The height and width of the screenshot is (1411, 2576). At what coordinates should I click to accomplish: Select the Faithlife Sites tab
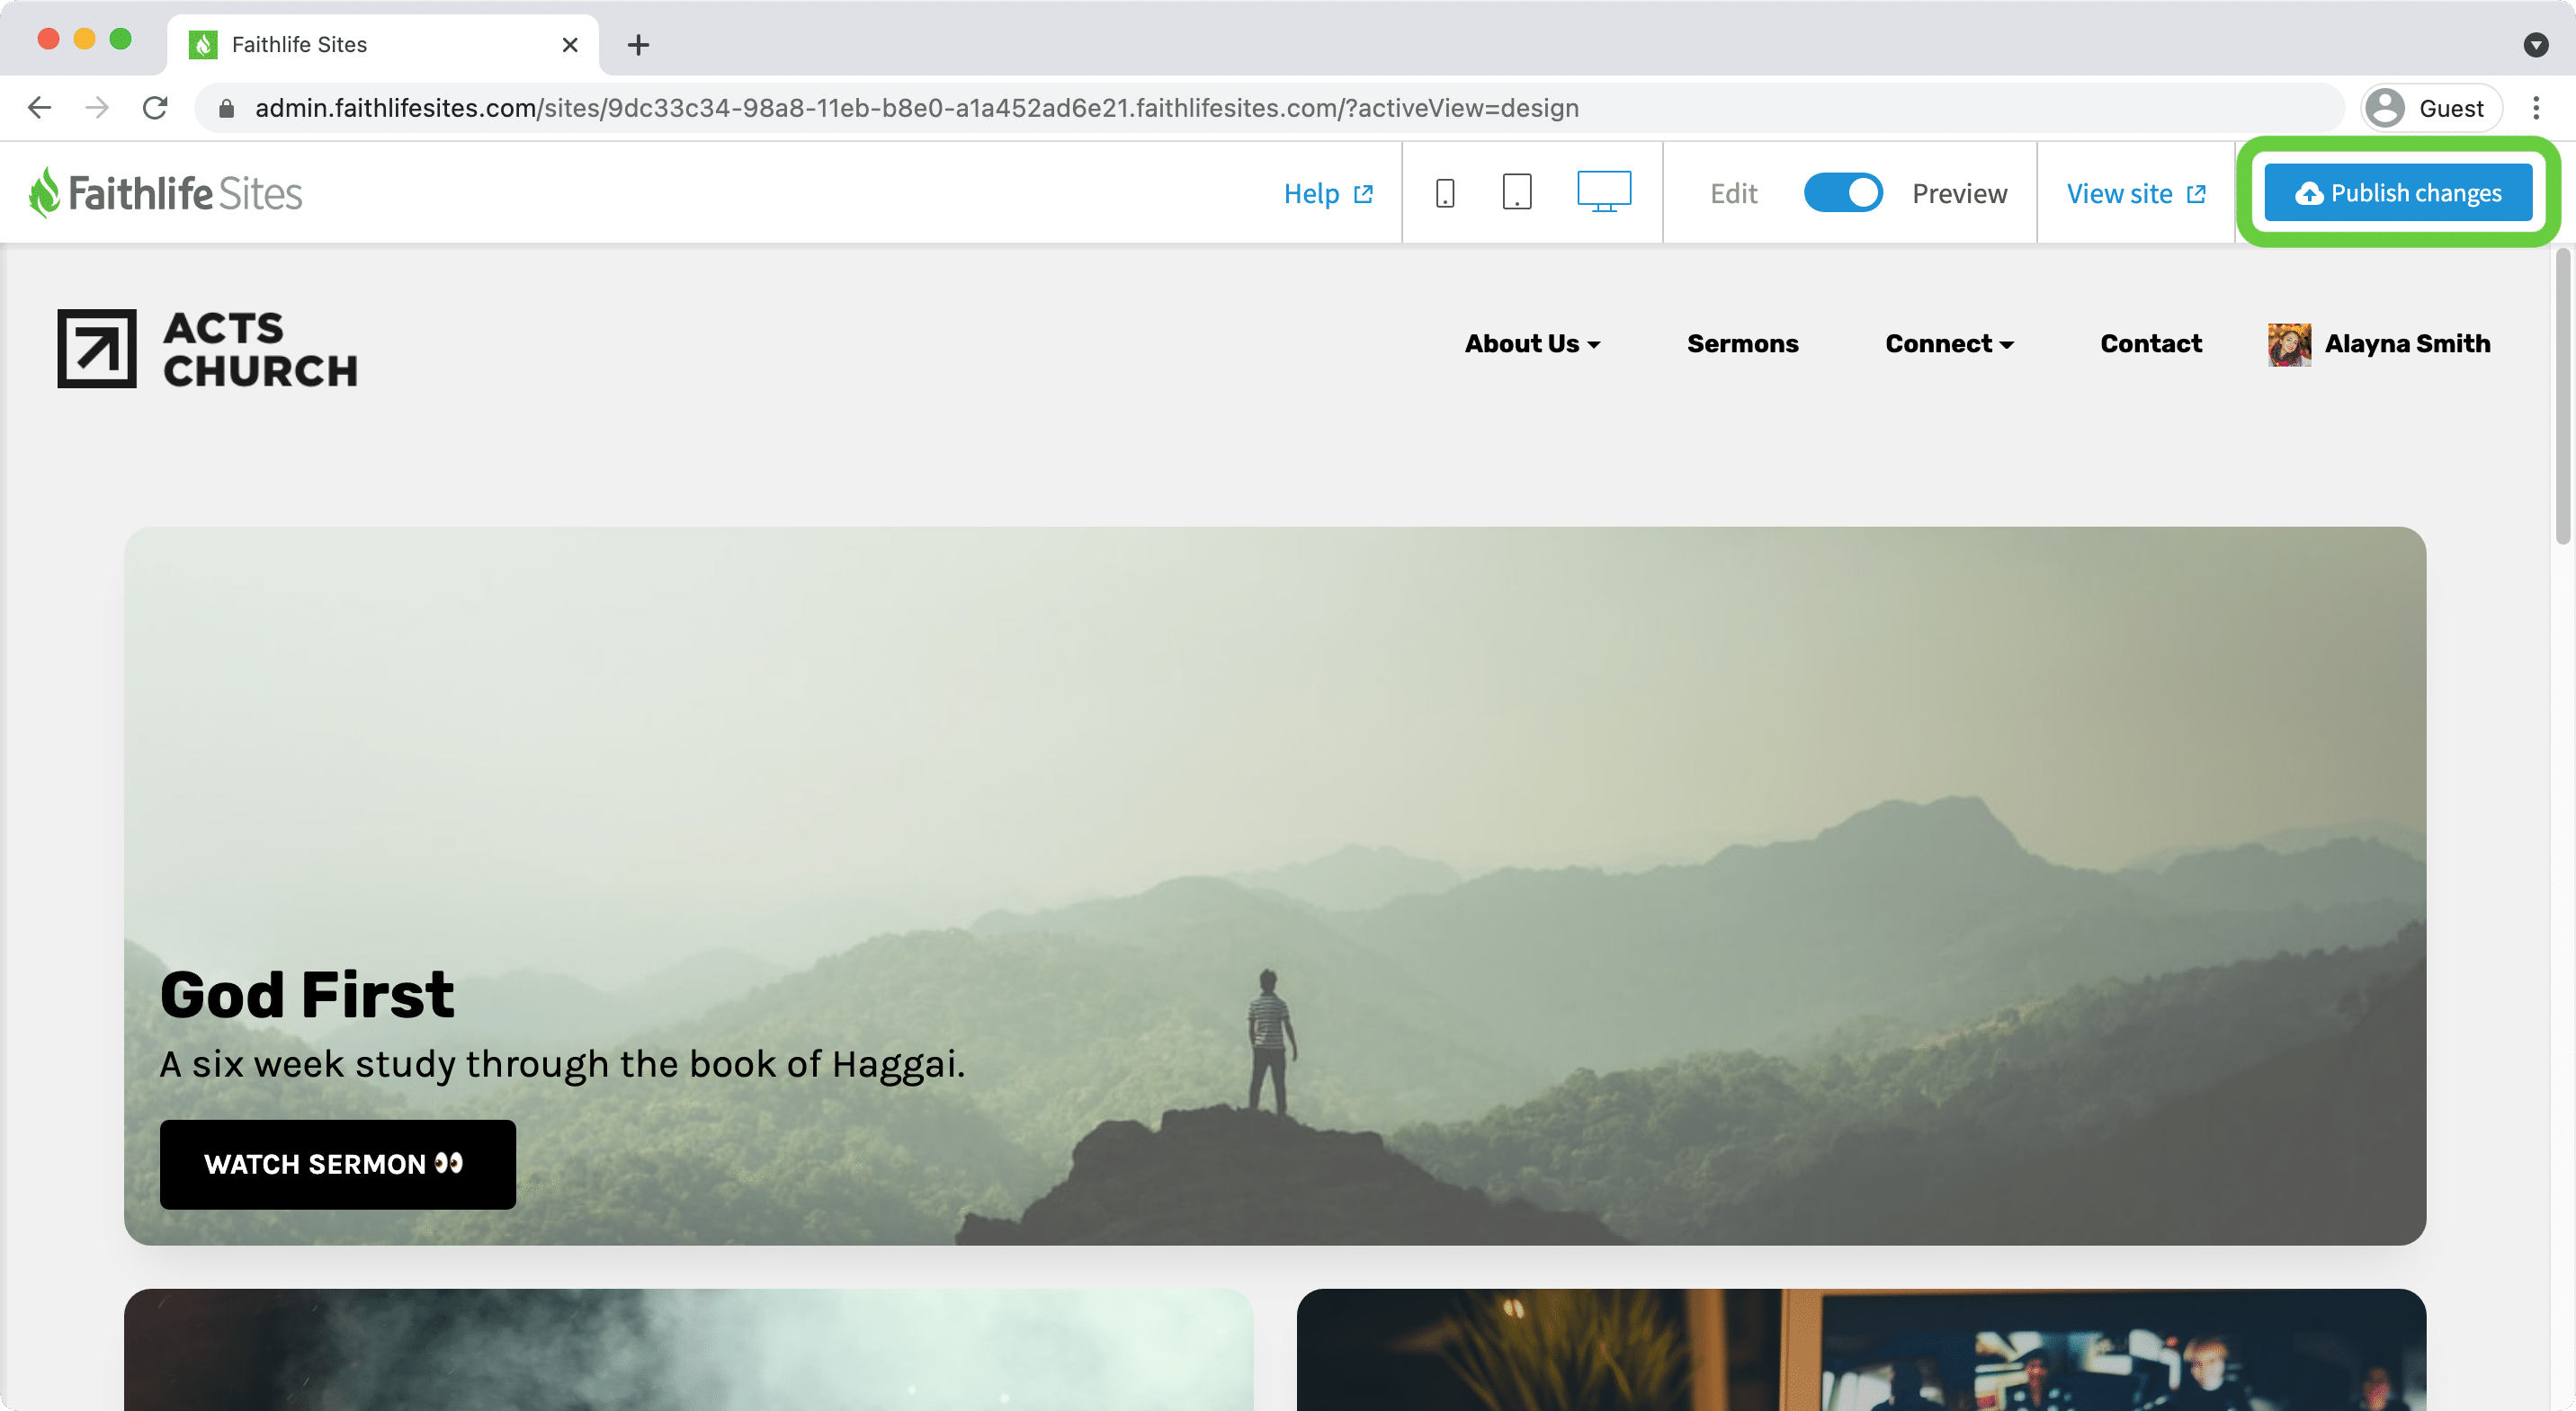383,45
